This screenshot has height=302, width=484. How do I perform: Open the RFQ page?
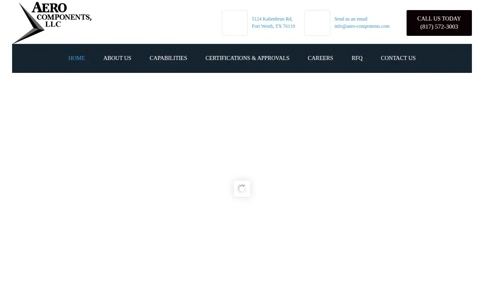pyautogui.click(x=357, y=58)
